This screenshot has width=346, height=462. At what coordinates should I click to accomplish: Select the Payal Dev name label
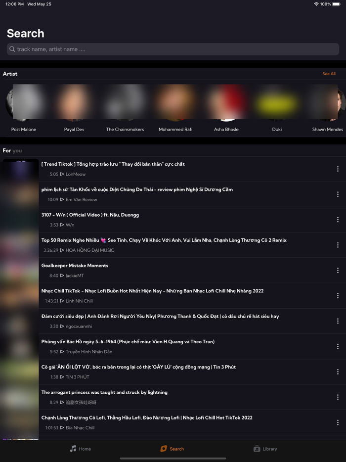(74, 129)
